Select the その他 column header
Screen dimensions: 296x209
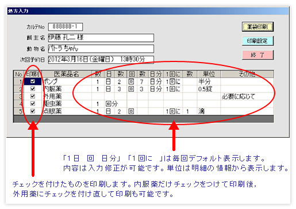point(247,74)
